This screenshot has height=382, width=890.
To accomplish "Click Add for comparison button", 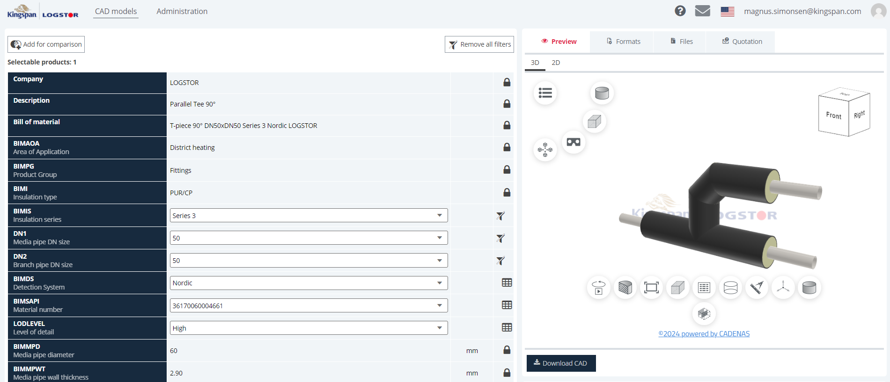I will coord(46,44).
